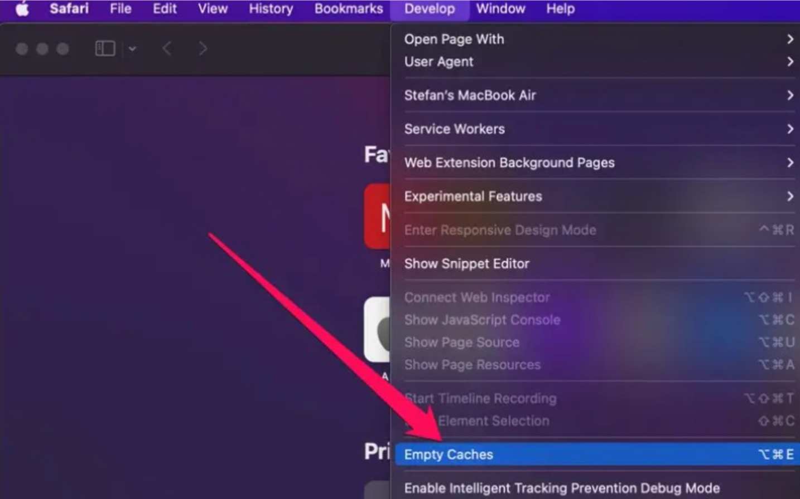Open the Apple menu
The width and height of the screenshot is (800, 499).
pyautogui.click(x=22, y=9)
